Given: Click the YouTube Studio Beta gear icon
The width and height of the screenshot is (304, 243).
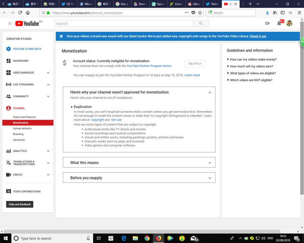Looking at the screenshot, I should click(x=8, y=49).
